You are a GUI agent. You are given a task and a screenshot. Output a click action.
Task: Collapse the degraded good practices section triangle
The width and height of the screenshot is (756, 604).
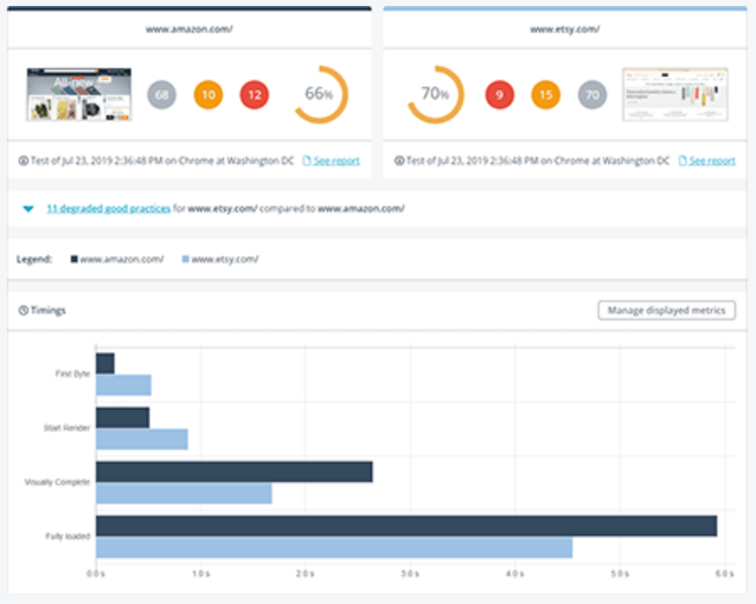pos(28,208)
